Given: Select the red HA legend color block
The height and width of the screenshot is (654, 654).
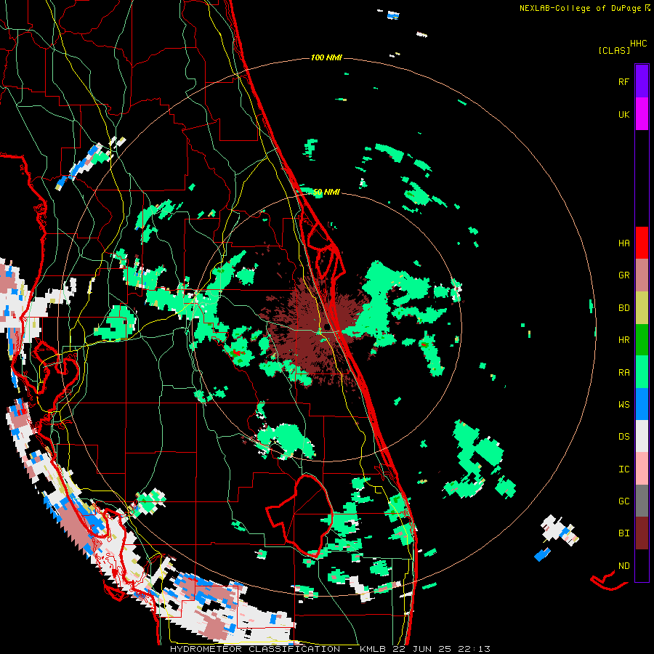Looking at the screenshot, I should point(642,243).
